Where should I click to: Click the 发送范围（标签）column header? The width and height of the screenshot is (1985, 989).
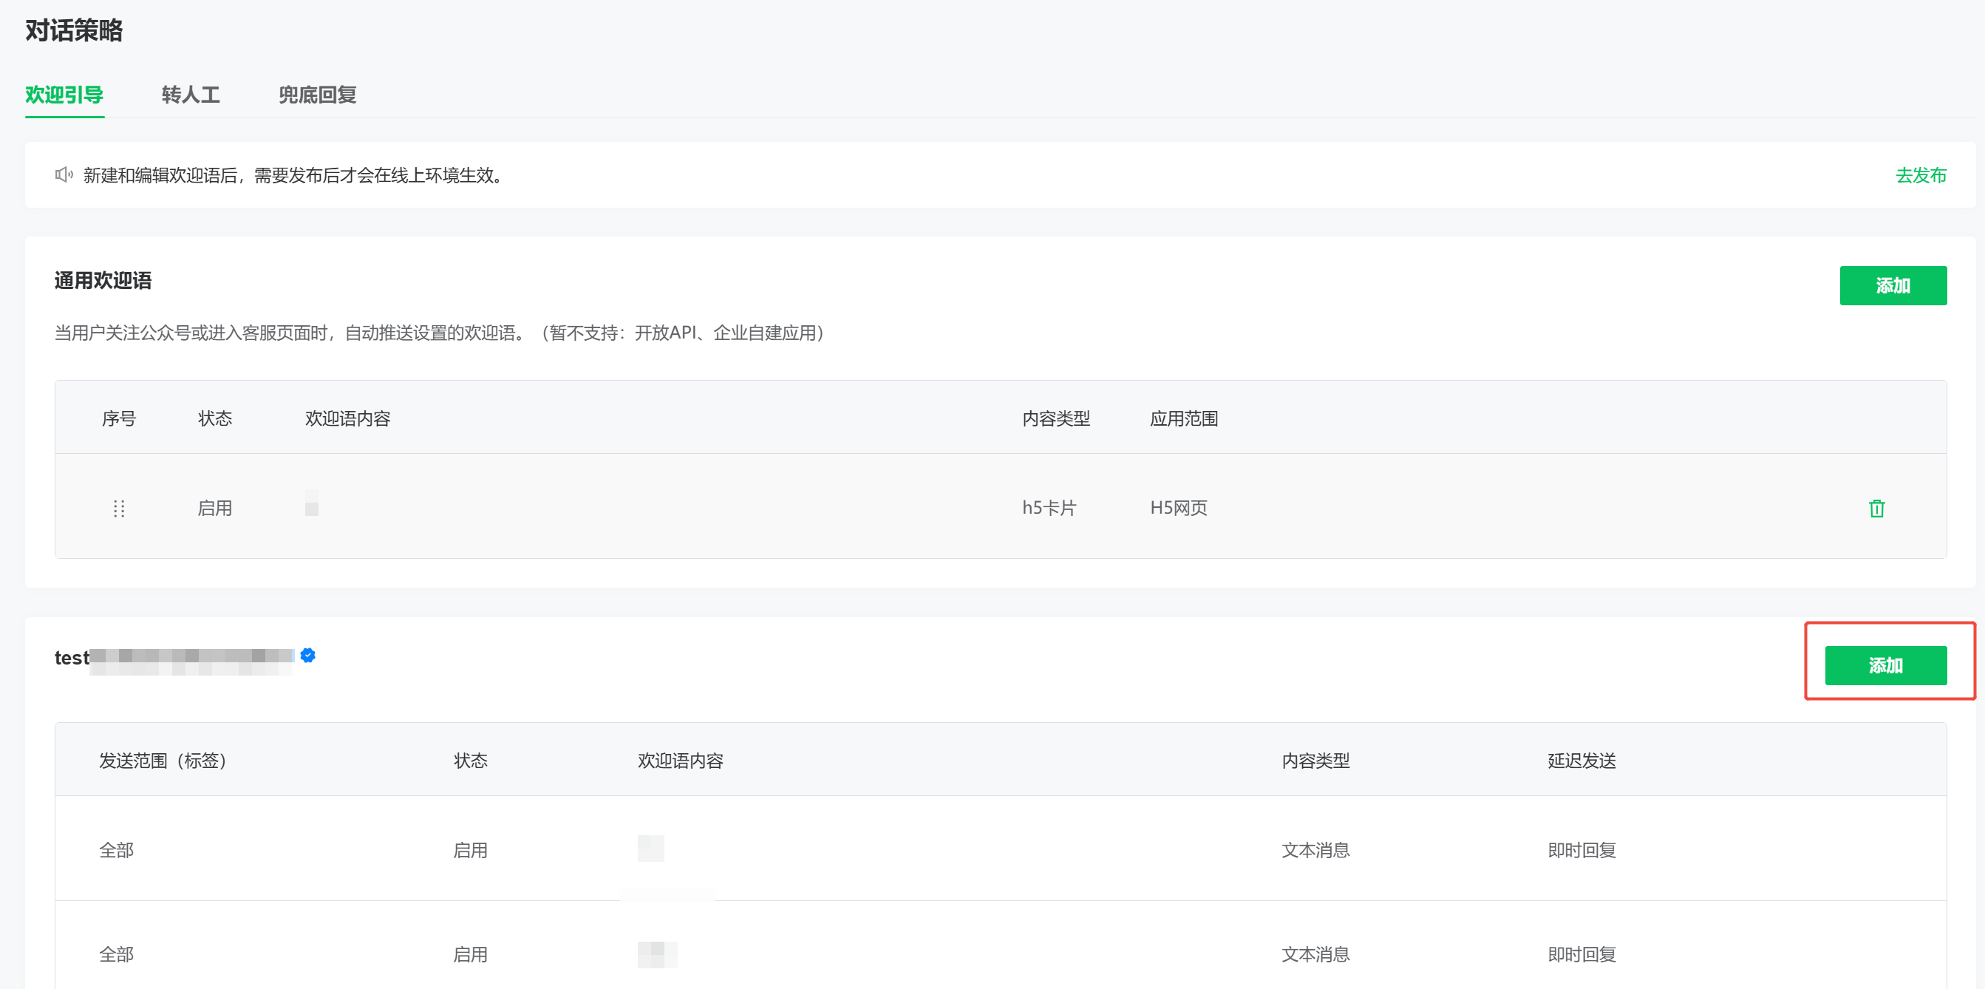tap(163, 760)
